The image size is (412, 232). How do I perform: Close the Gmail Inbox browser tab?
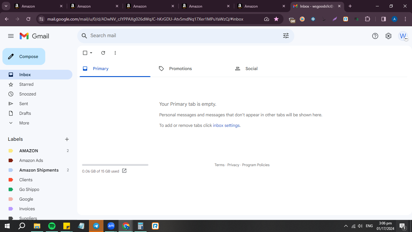340,6
